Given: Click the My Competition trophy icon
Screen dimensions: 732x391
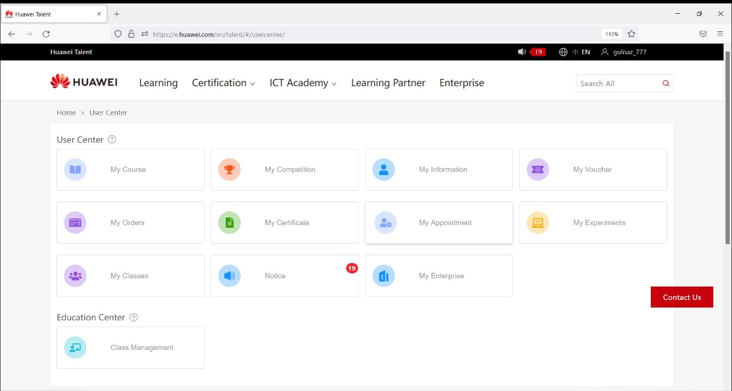Looking at the screenshot, I should point(229,170).
